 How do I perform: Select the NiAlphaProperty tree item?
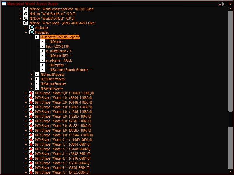[x=52, y=88]
